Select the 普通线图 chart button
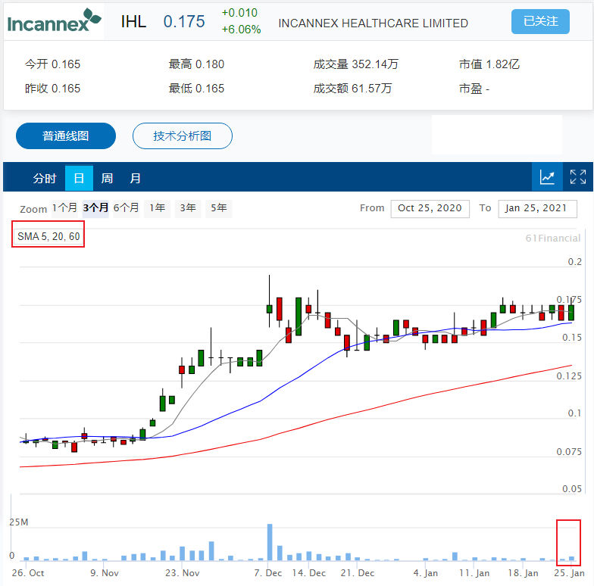The width and height of the screenshot is (594, 586). [66, 136]
